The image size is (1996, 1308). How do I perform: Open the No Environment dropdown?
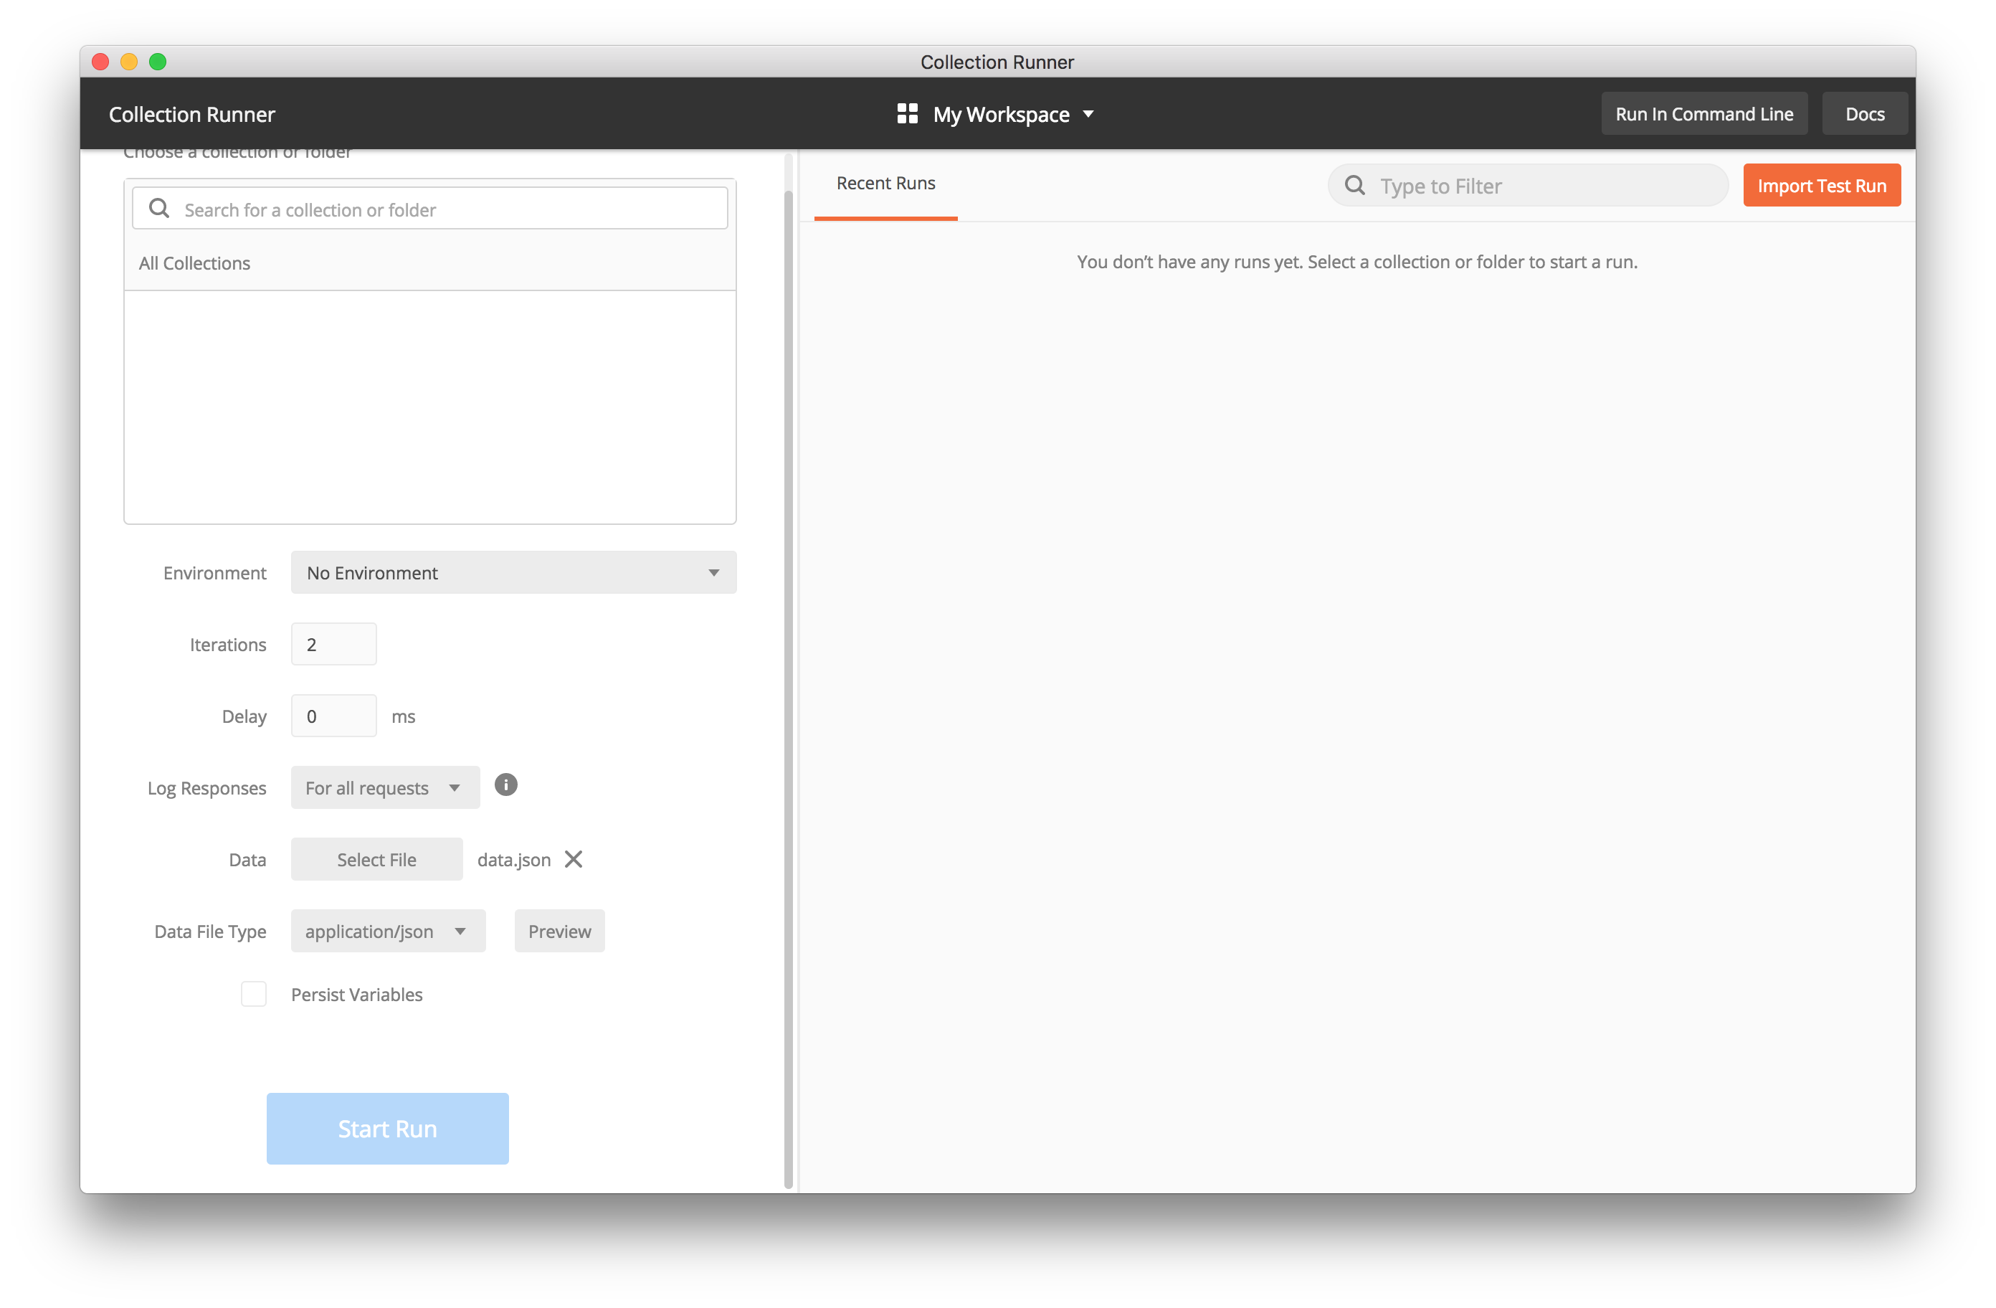click(x=513, y=572)
